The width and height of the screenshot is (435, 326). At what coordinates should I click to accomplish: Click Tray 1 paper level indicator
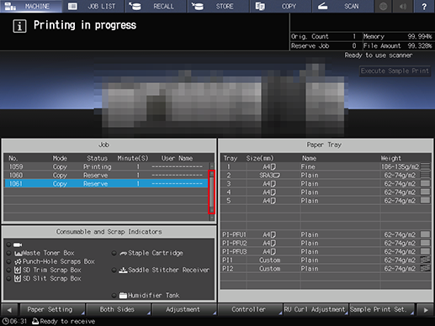click(426, 166)
